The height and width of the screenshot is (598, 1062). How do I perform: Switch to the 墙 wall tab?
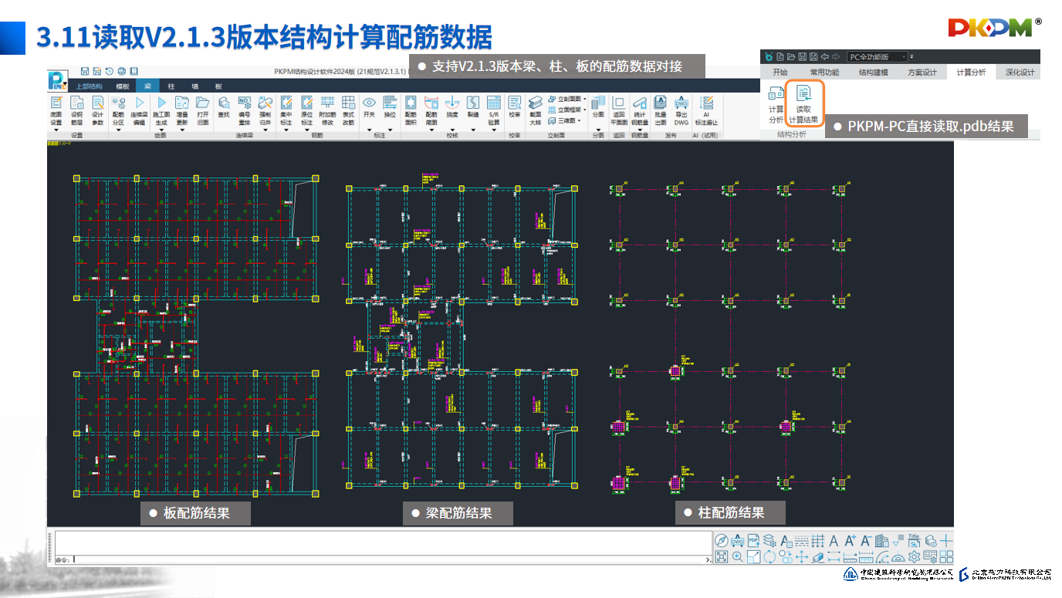[194, 86]
